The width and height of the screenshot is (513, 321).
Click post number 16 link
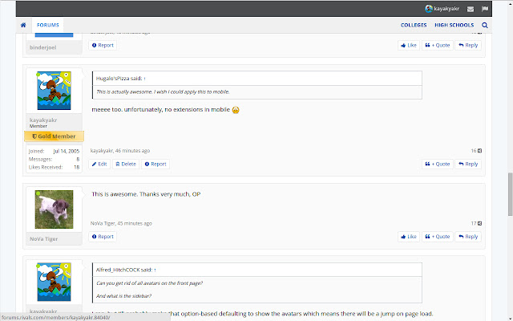tap(474, 151)
